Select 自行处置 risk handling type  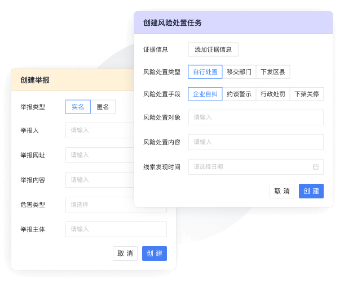tap(205, 72)
